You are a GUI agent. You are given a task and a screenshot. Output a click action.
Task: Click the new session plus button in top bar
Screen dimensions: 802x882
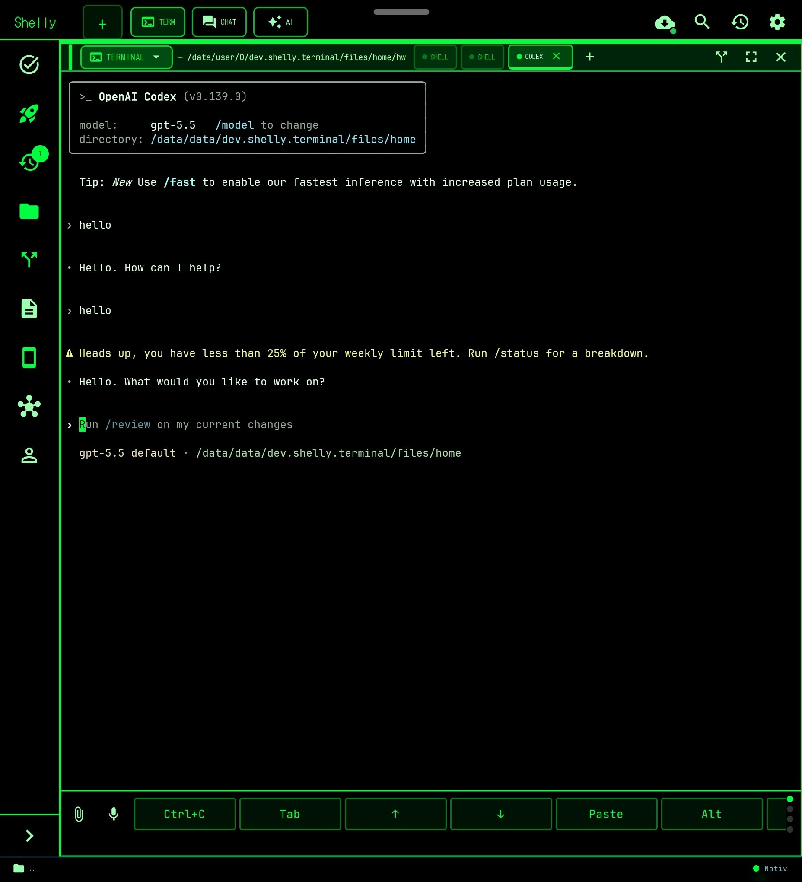click(x=102, y=22)
